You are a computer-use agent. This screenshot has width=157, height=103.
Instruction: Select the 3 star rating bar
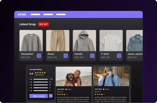[x=41, y=85]
